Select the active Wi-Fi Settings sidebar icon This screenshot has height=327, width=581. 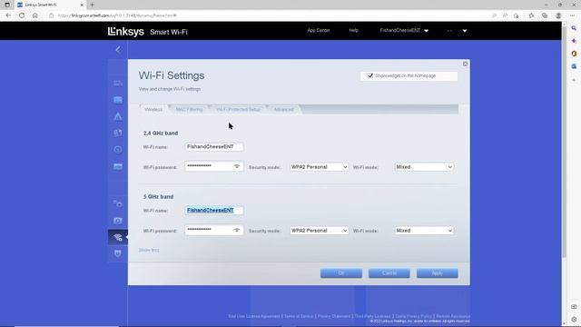coord(118,237)
